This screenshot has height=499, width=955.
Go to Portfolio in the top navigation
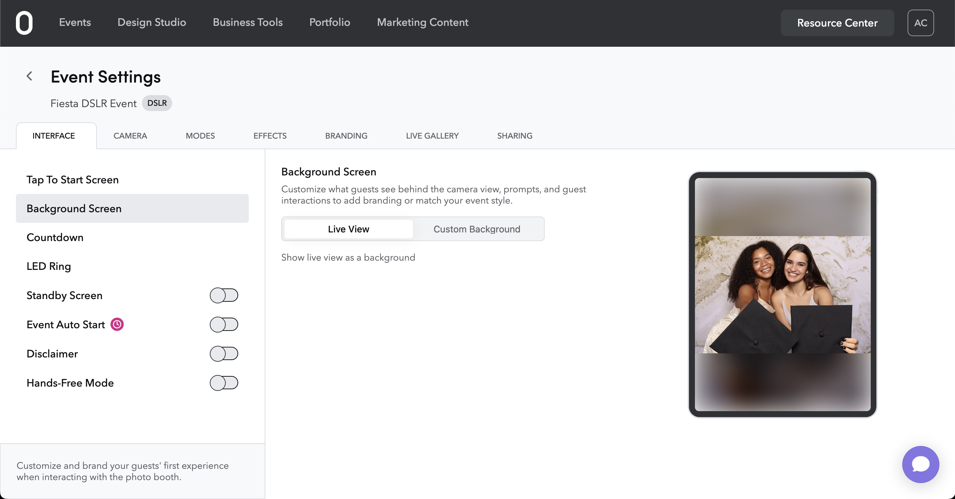pos(330,22)
